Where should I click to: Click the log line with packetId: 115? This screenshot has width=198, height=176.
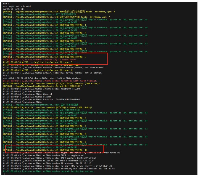tap(75, 121)
